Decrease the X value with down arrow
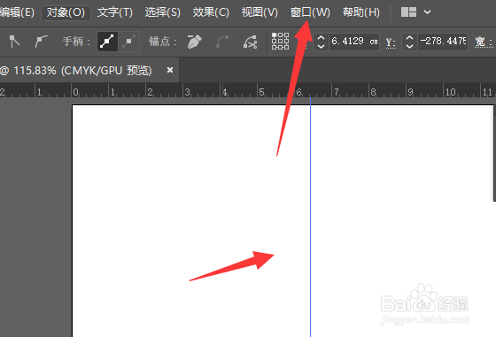The image size is (496, 337). click(x=321, y=46)
